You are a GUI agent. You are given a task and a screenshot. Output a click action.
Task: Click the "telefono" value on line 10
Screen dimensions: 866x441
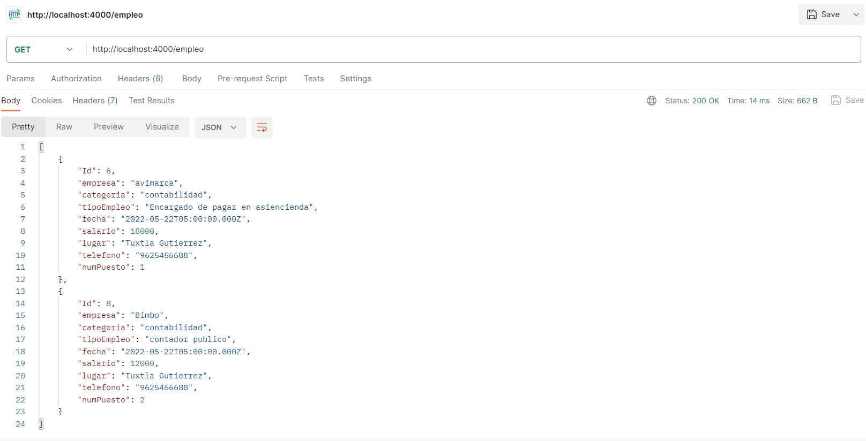[x=164, y=255]
